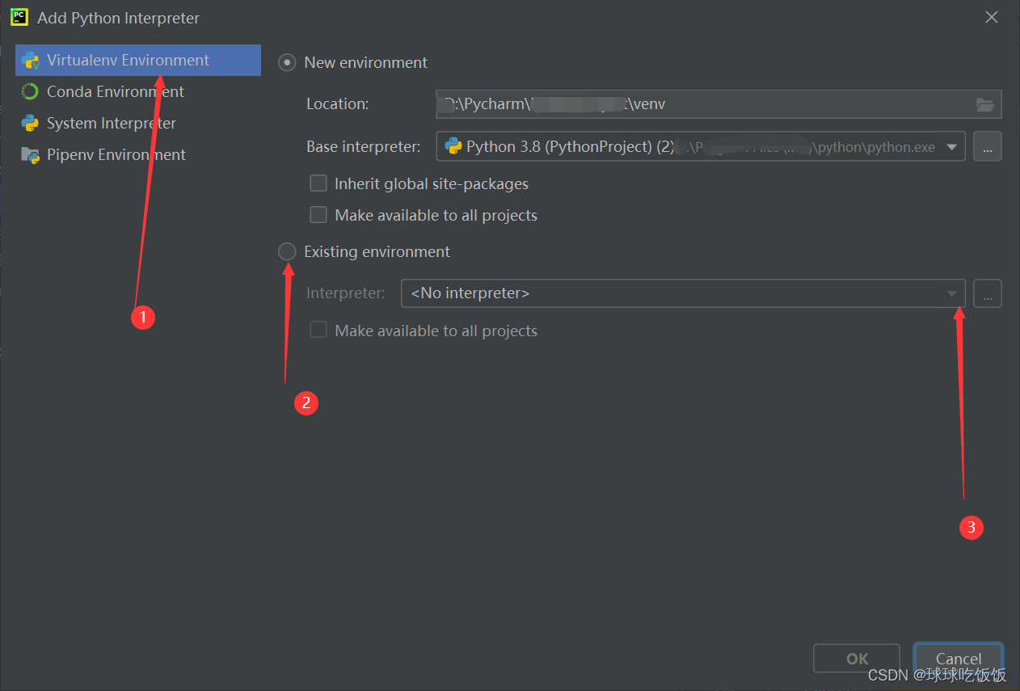Click the Add Python Interpreter title text

119,18
